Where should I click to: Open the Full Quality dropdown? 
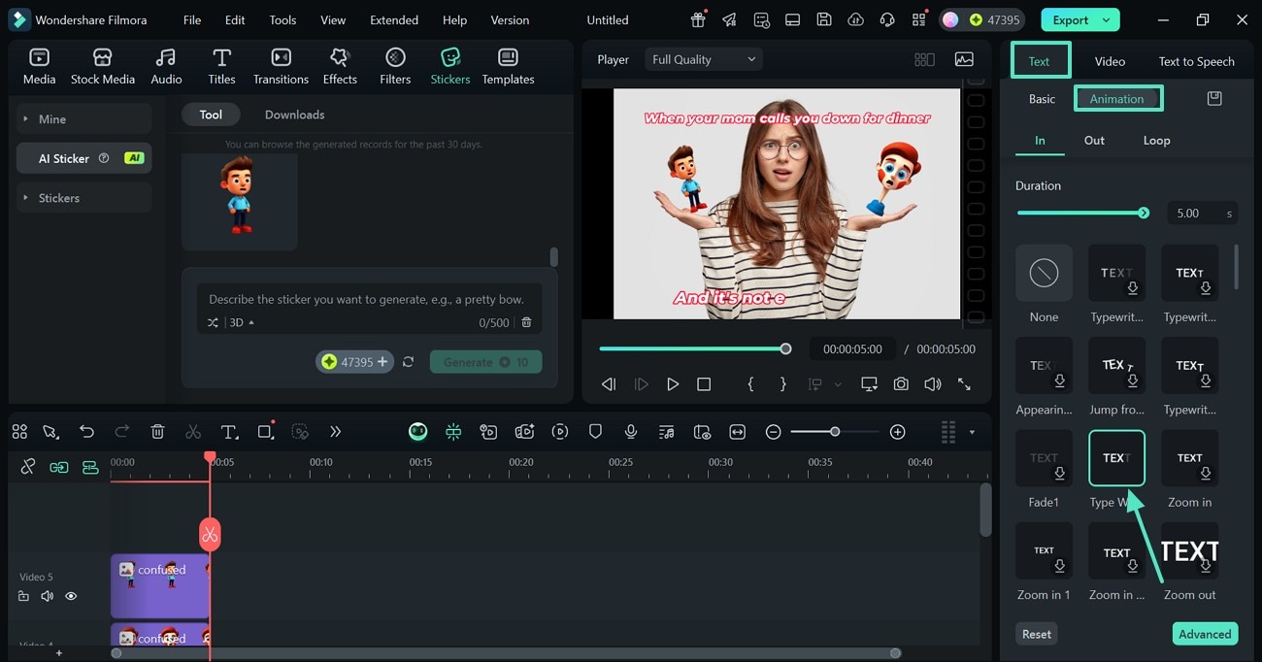(704, 59)
